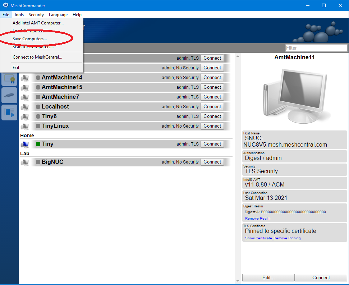This screenshot has width=349, height=285.
Task: Connect to BigNUC in Lab group
Action: (x=212, y=162)
